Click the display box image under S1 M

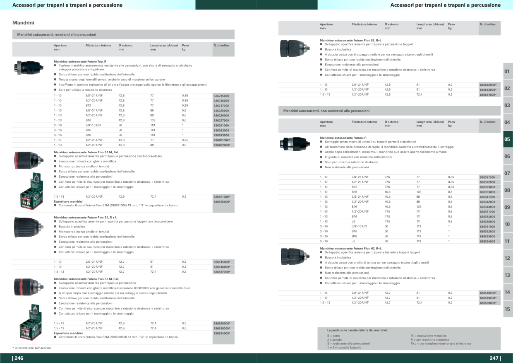click(32, 191)
